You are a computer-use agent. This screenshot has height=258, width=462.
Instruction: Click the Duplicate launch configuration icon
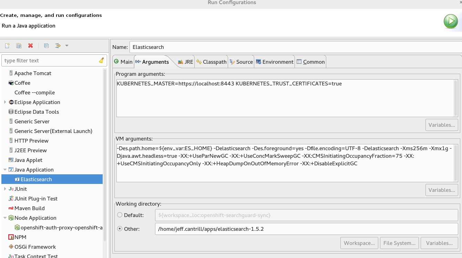(x=19, y=45)
